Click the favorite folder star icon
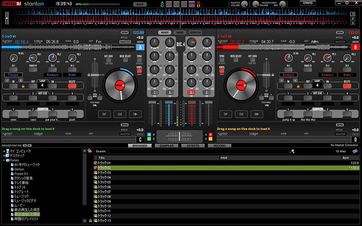Image resolution: width=362 pixels, height=226 pixels. [90, 151]
